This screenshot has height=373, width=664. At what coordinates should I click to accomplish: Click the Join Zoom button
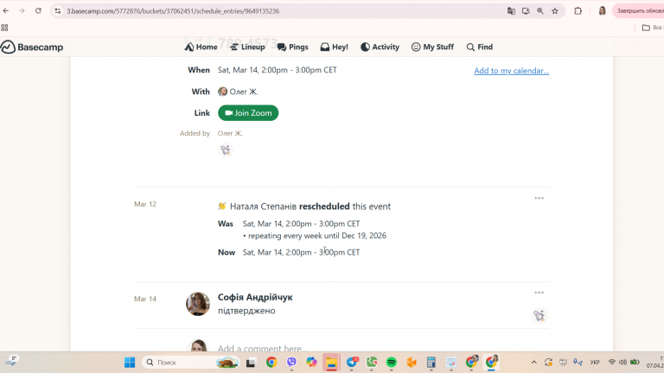coord(248,113)
